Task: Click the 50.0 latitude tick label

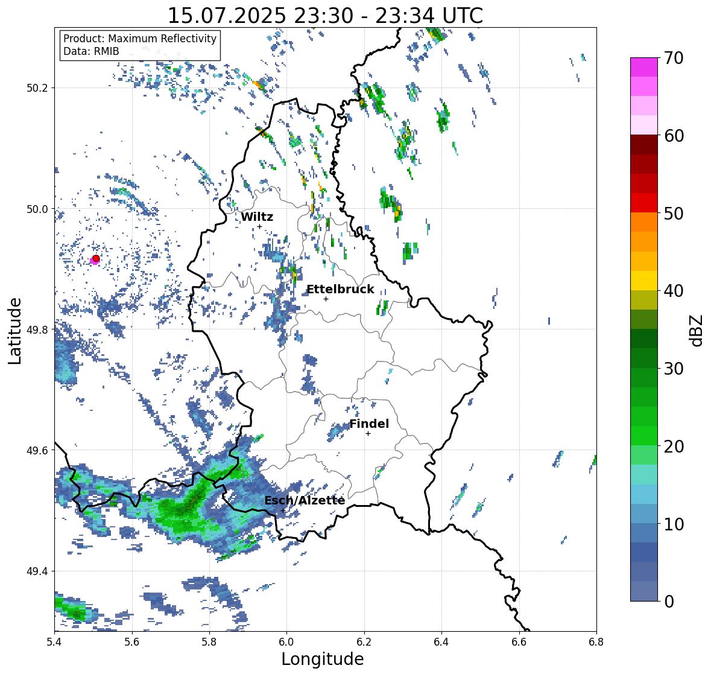Action: [37, 209]
